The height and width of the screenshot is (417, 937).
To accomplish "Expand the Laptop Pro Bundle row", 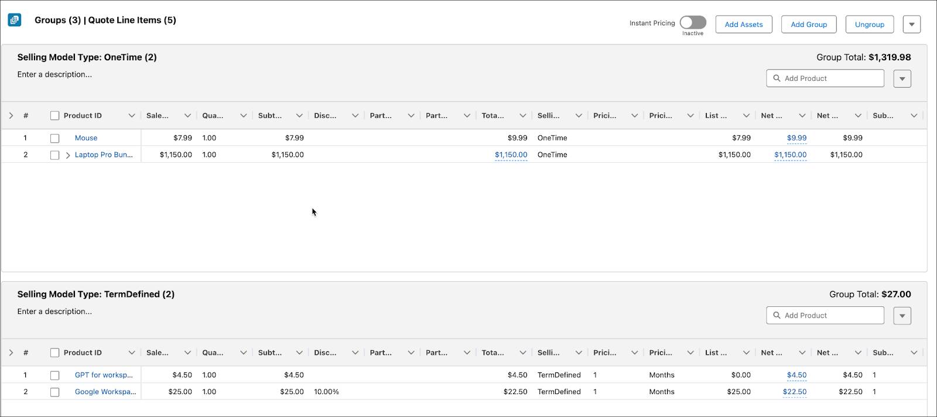I will tap(68, 155).
